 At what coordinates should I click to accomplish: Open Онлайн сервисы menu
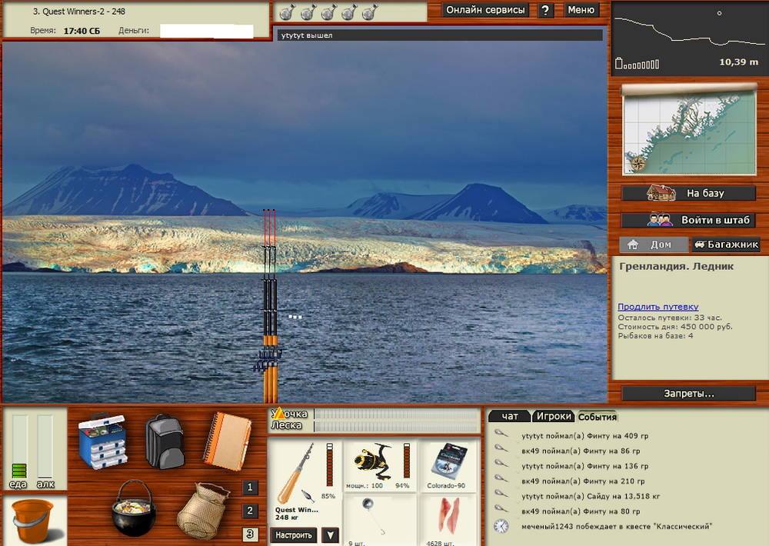click(x=485, y=10)
